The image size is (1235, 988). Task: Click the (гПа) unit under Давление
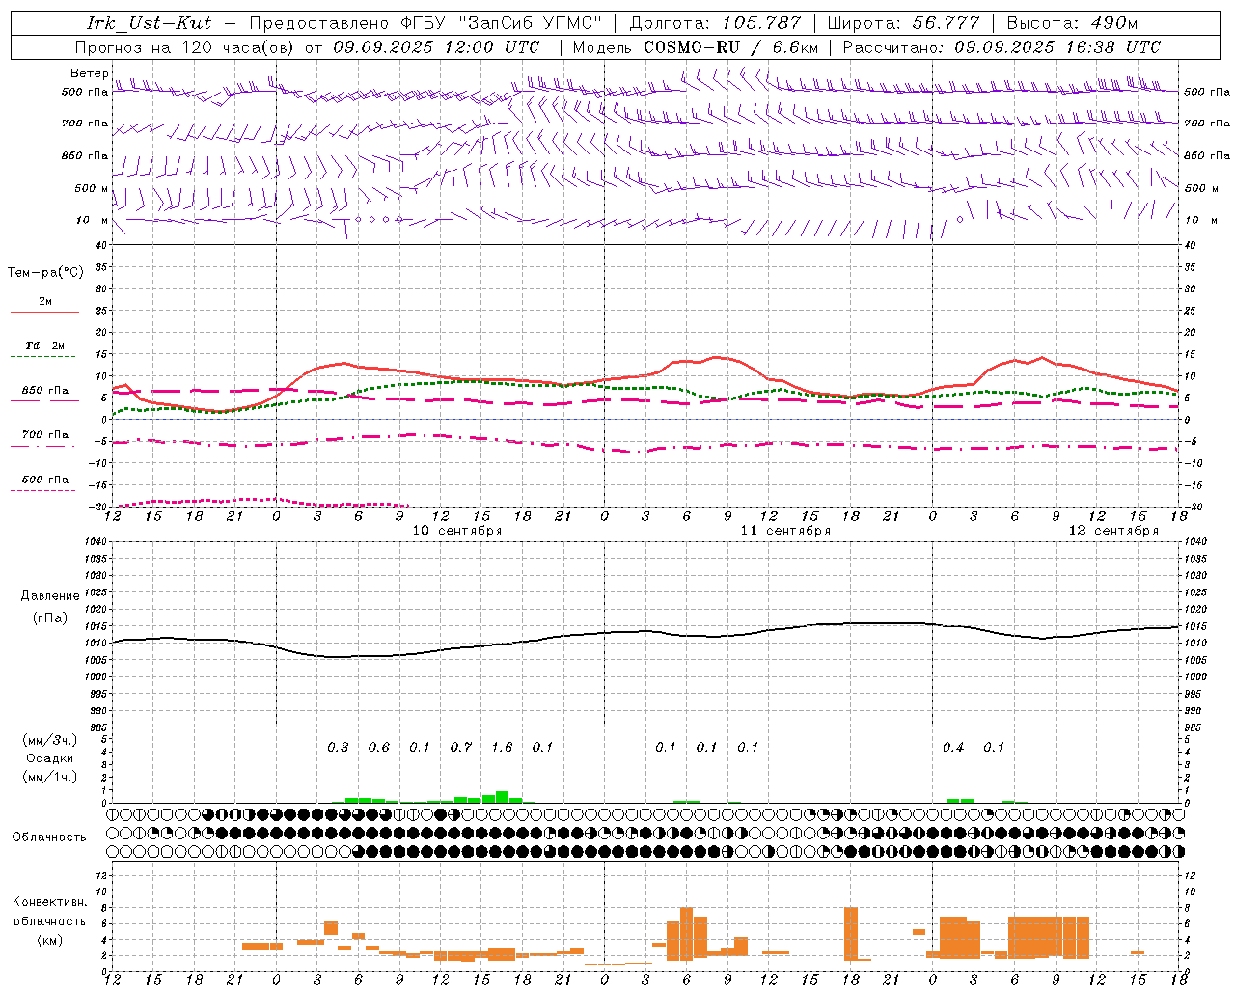pyautogui.click(x=50, y=617)
